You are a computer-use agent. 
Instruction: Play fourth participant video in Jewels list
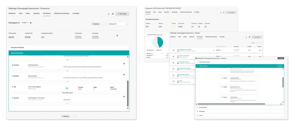coord(173,69)
